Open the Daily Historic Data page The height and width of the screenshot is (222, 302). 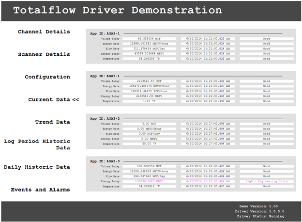pos(37,167)
